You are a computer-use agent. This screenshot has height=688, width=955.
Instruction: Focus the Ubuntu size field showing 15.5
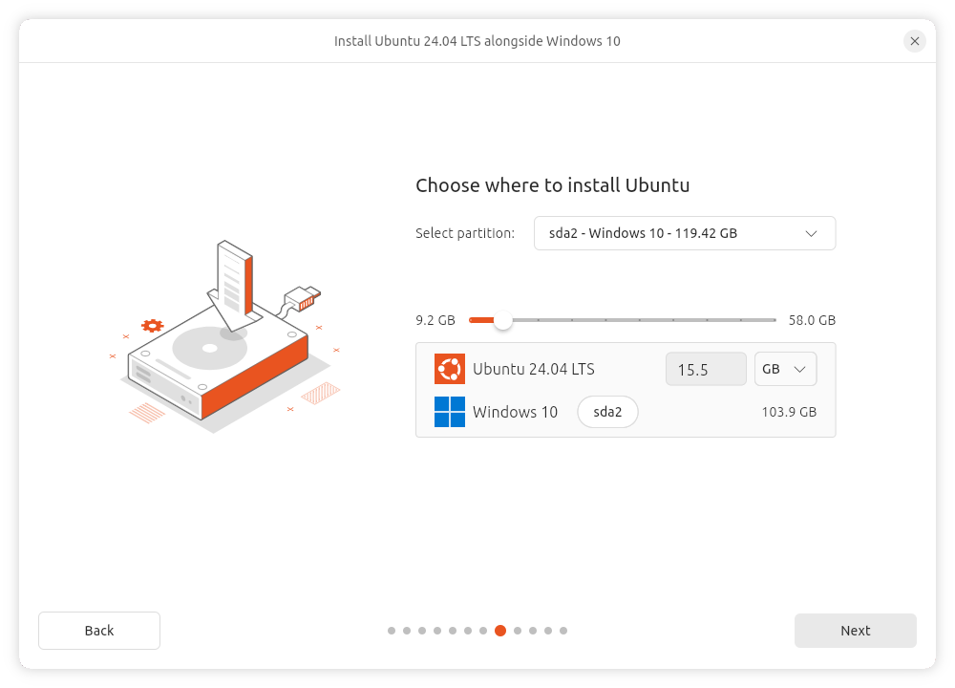coord(705,369)
